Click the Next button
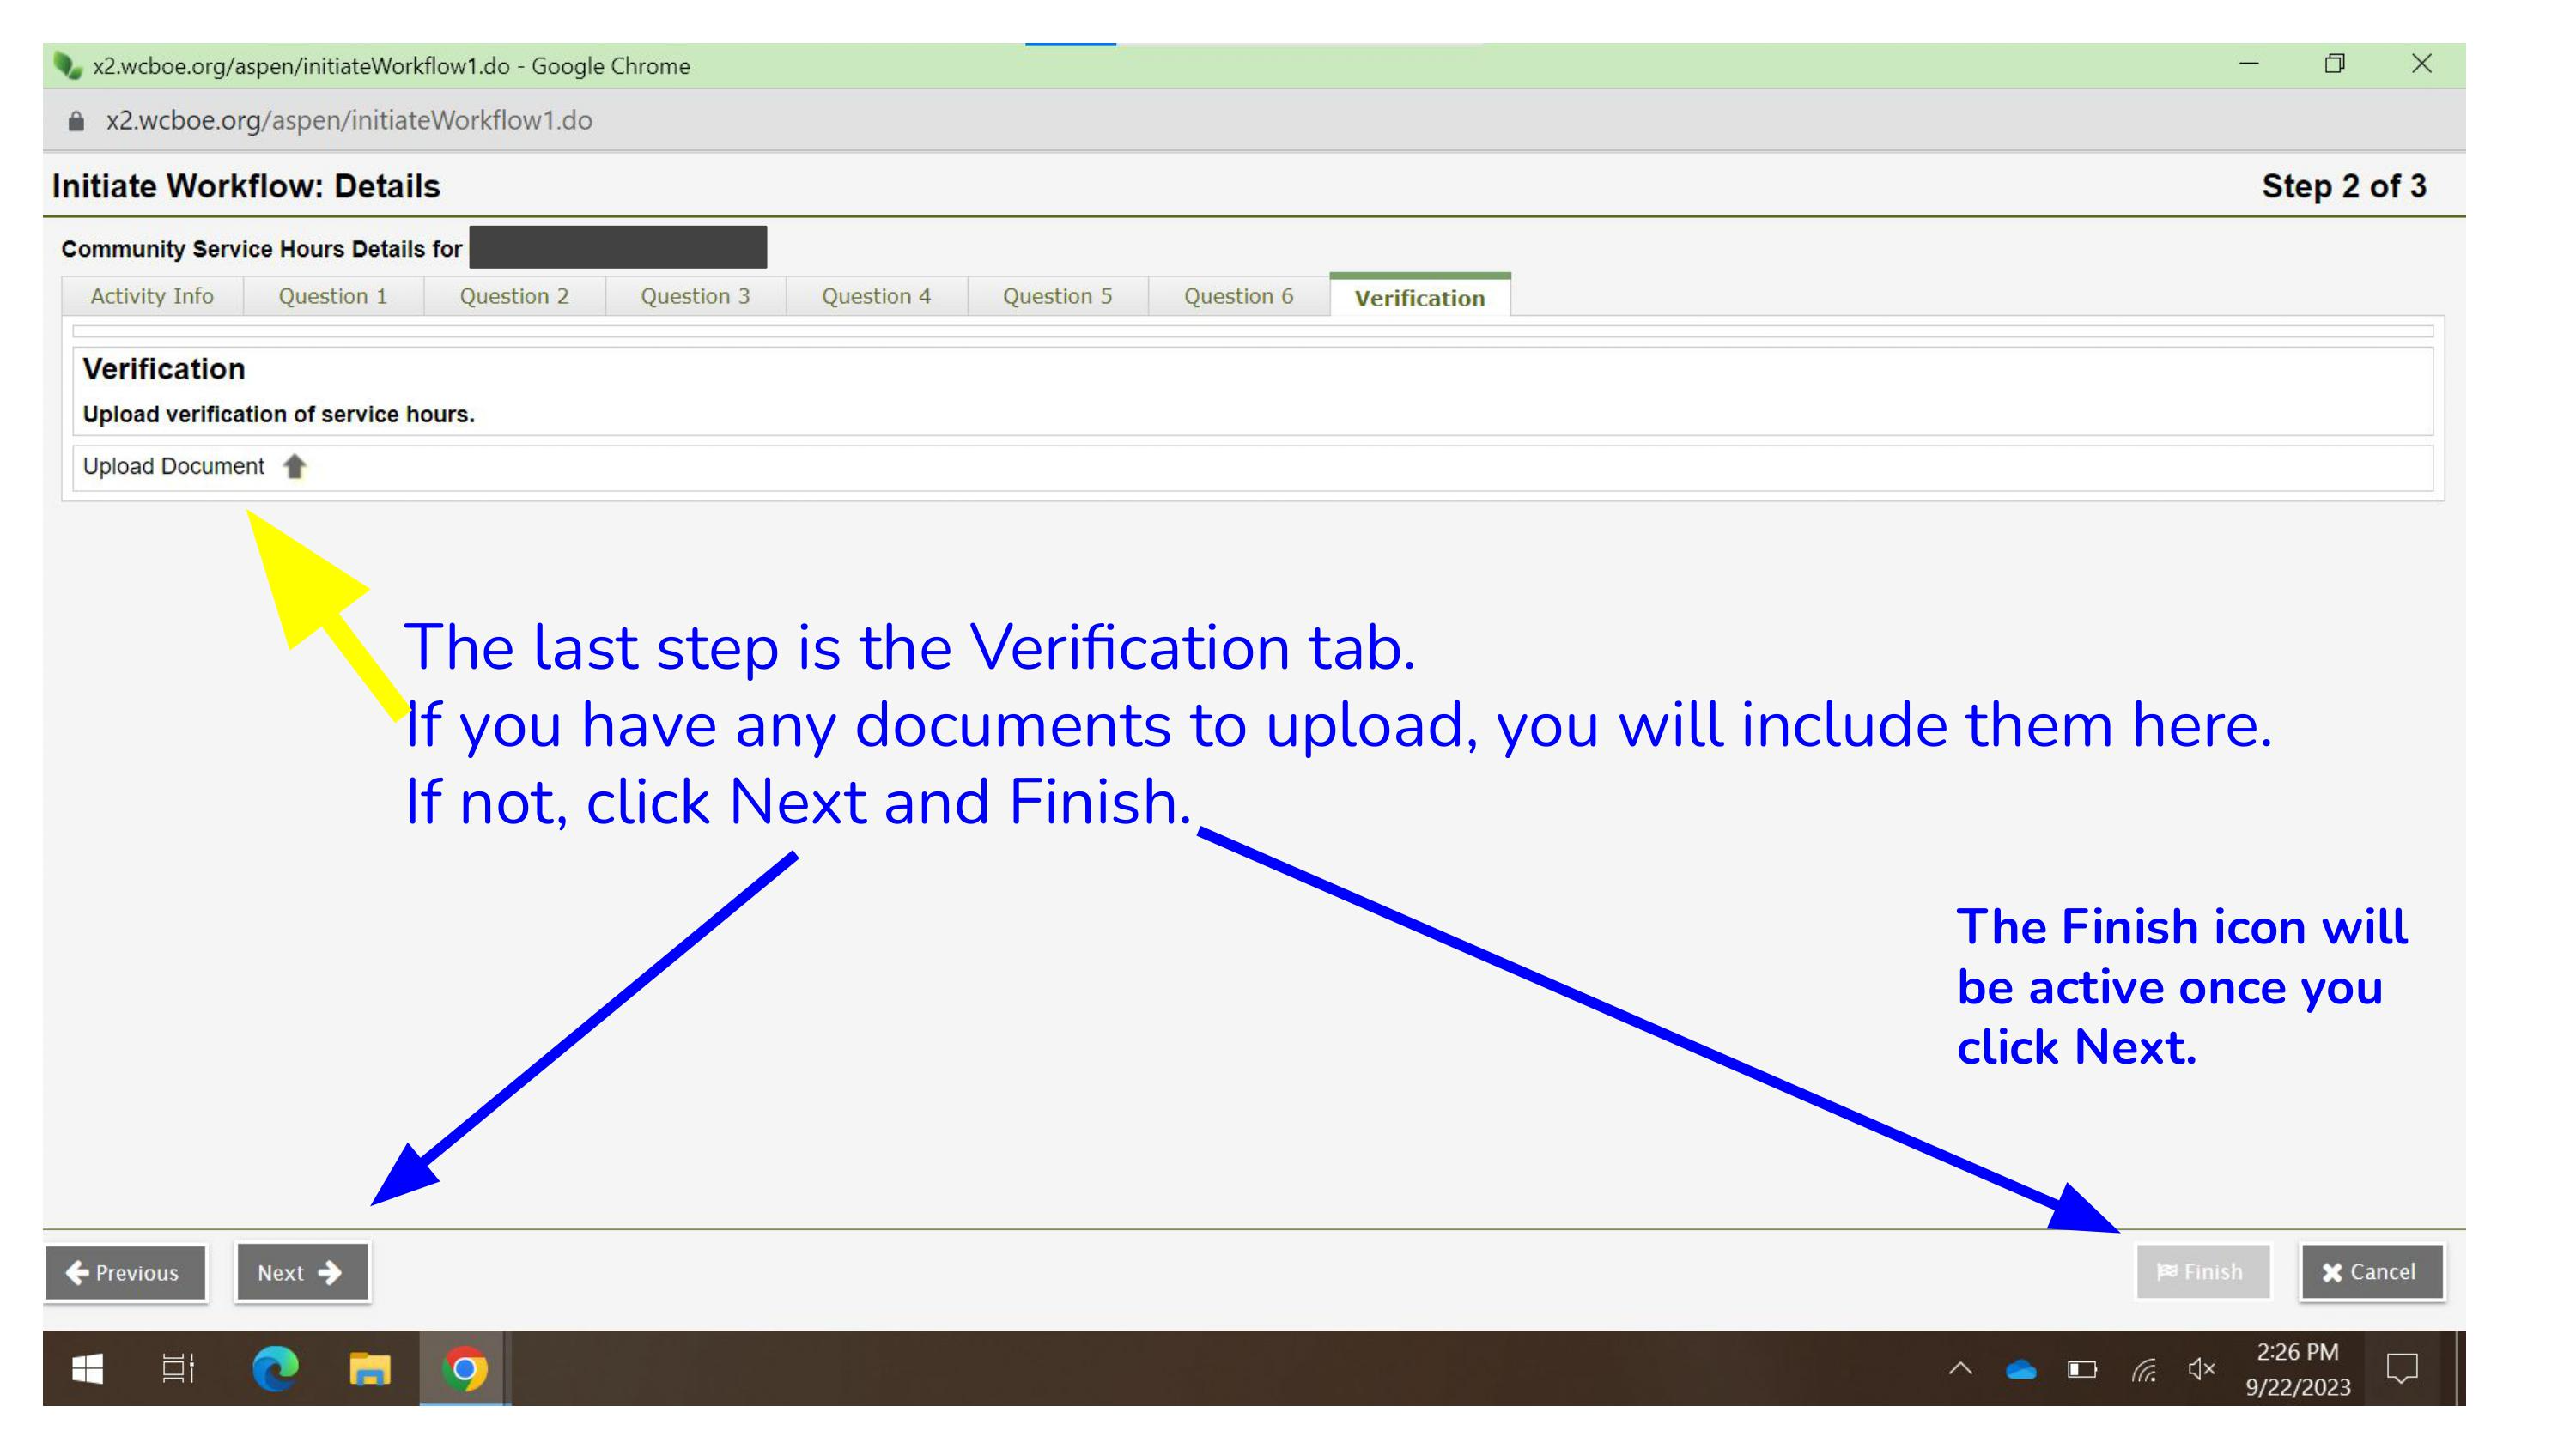This screenshot has width=2576, height=1449. pos(301,1272)
